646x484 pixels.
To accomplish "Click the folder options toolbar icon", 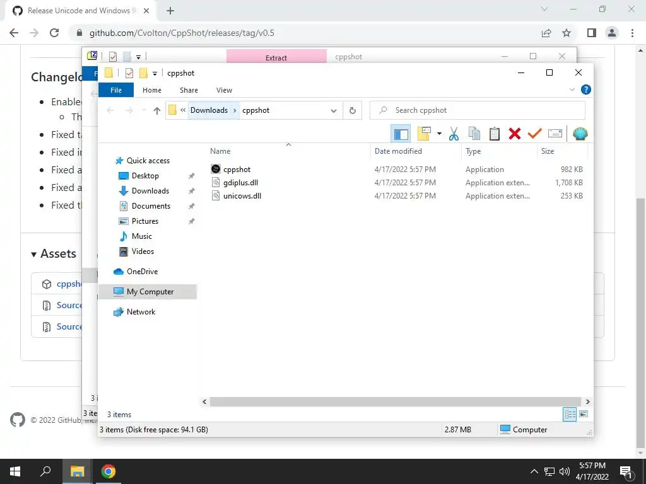I will click(x=424, y=134).
